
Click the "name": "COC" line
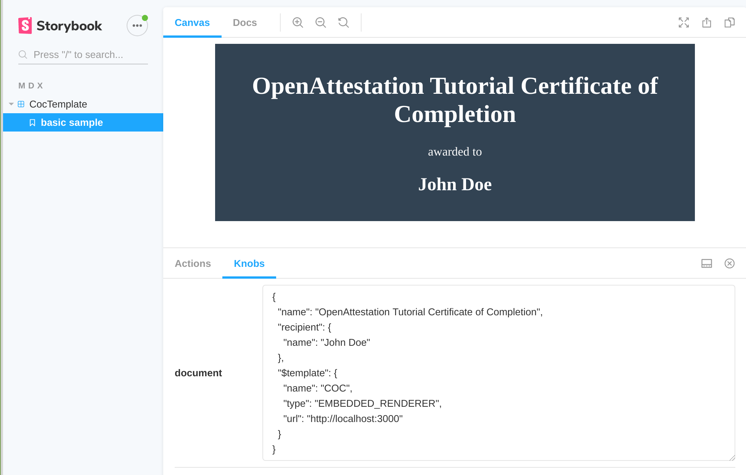(318, 388)
